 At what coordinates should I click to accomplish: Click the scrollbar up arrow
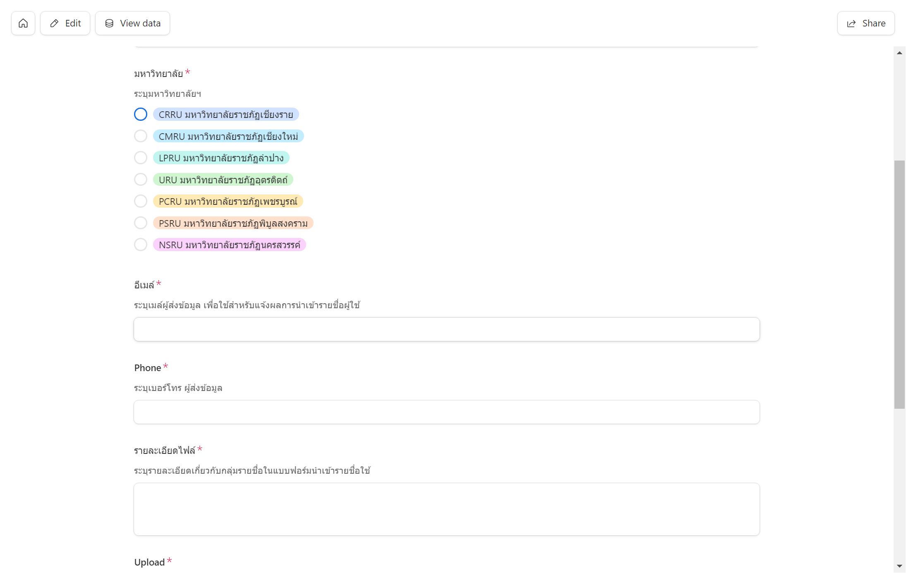click(x=899, y=53)
